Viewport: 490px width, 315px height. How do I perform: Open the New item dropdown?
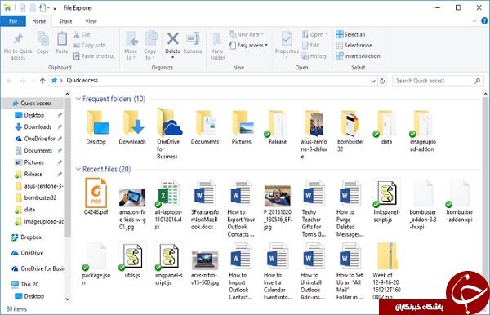coord(247,34)
